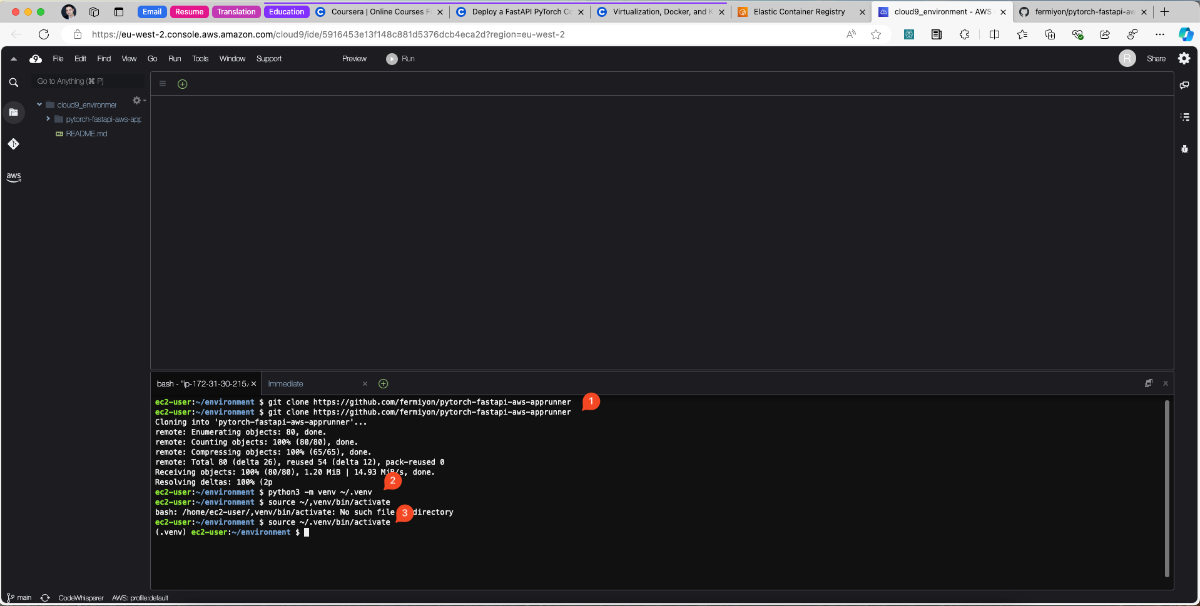1200x606 pixels.
Task: Open the search panel magnifier icon
Action: click(x=14, y=83)
